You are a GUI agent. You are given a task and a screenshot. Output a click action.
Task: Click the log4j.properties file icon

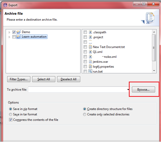pyautogui.click(x=90, y=67)
